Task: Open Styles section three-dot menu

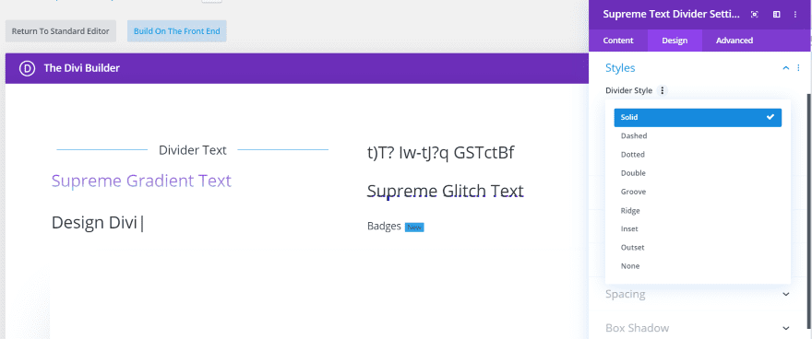Action: [798, 67]
